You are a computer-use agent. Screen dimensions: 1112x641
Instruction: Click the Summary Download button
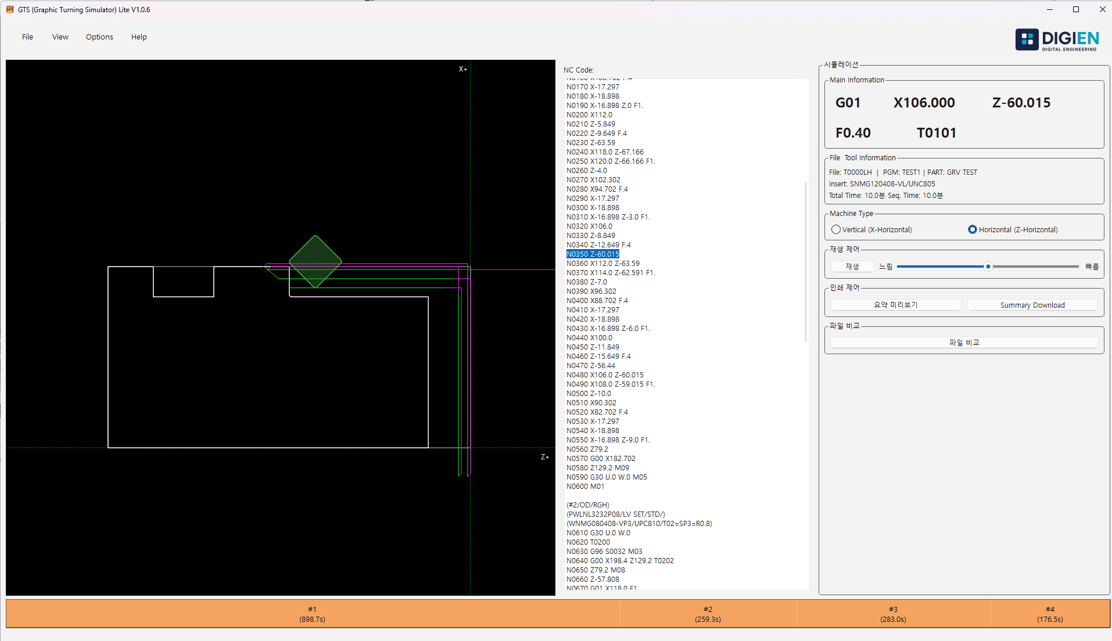pos(1032,304)
